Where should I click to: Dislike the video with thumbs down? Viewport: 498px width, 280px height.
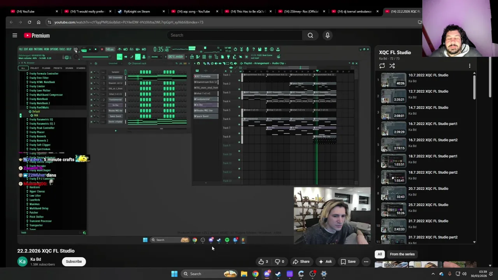[x=279, y=262]
